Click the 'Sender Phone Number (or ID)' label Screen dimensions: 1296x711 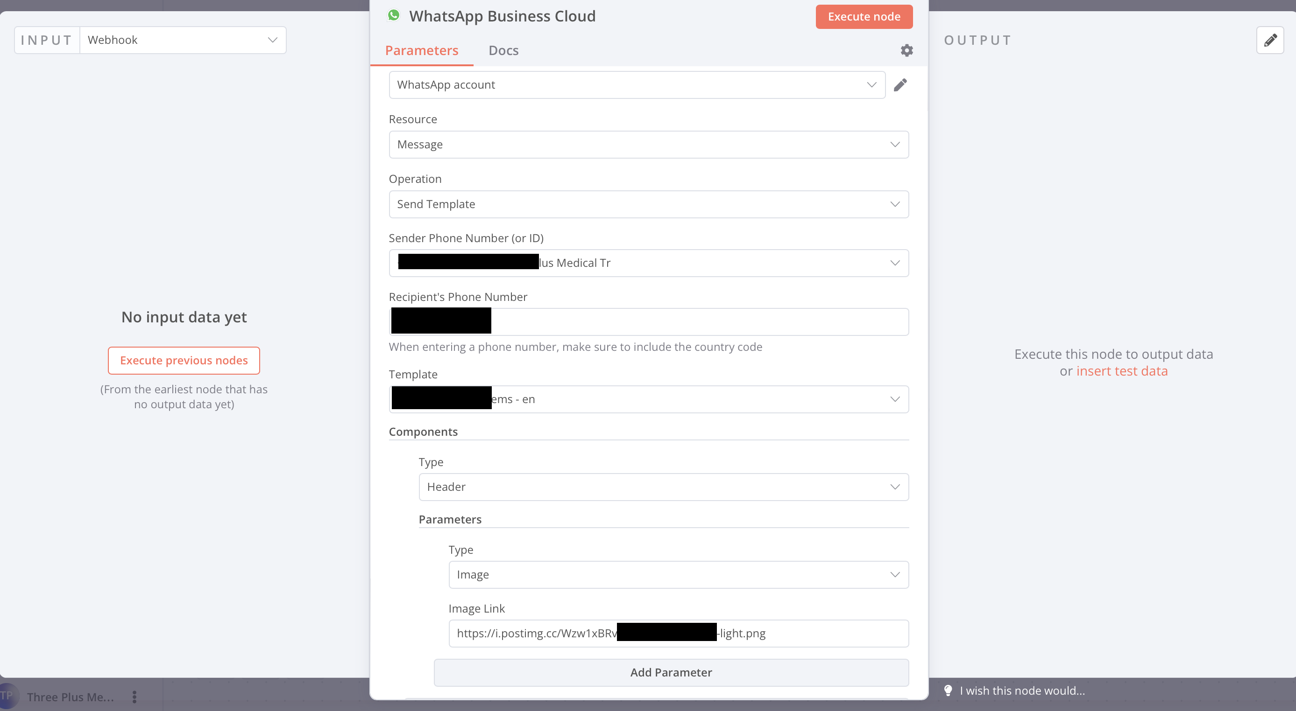click(466, 238)
